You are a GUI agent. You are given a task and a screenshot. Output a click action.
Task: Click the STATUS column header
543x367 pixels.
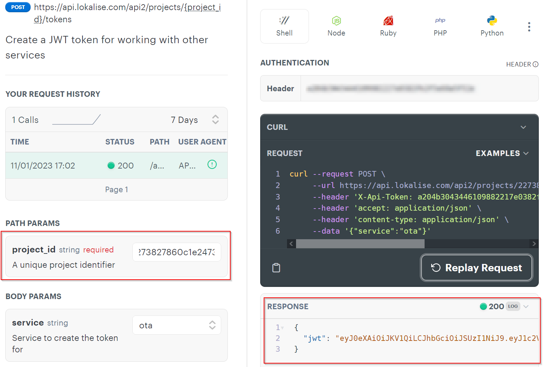(x=120, y=142)
